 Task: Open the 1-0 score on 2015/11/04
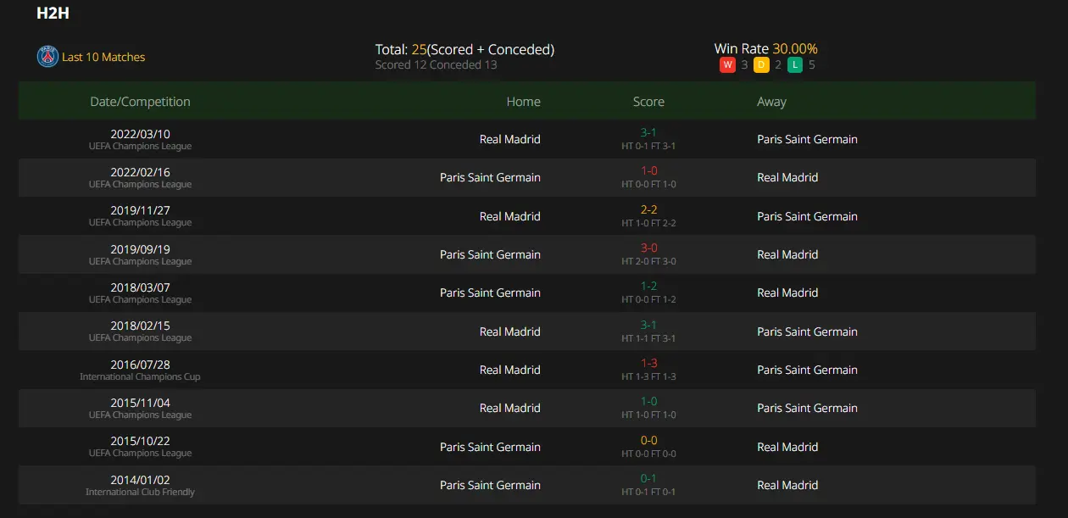pyautogui.click(x=648, y=402)
